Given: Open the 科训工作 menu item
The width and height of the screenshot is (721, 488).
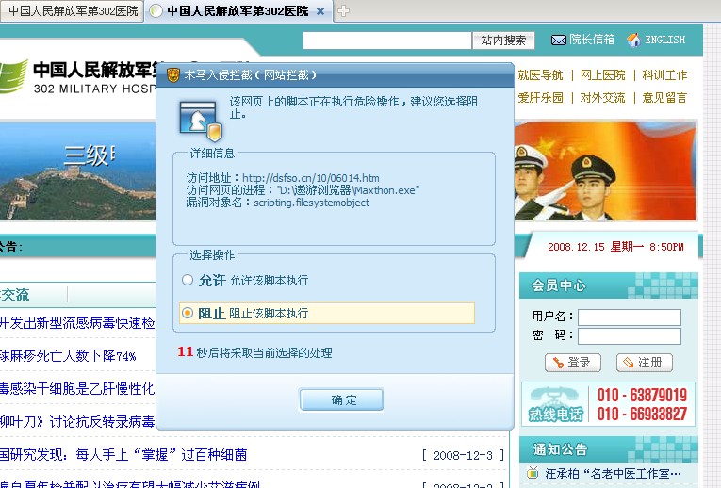Looking at the screenshot, I should click(x=664, y=75).
